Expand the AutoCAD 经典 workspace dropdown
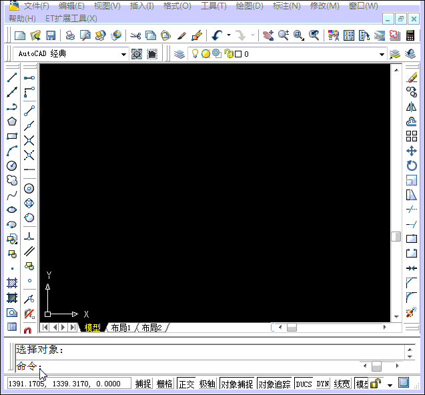This screenshot has width=425, height=395. (x=123, y=54)
